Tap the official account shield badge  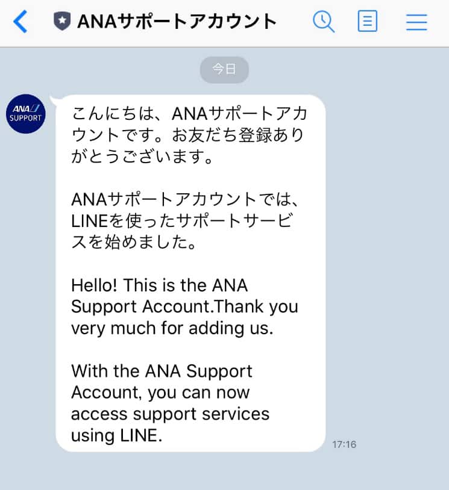(x=62, y=21)
